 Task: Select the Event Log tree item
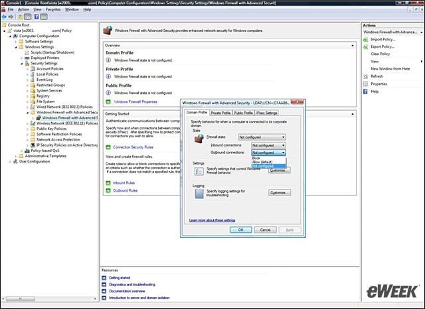(x=44, y=80)
